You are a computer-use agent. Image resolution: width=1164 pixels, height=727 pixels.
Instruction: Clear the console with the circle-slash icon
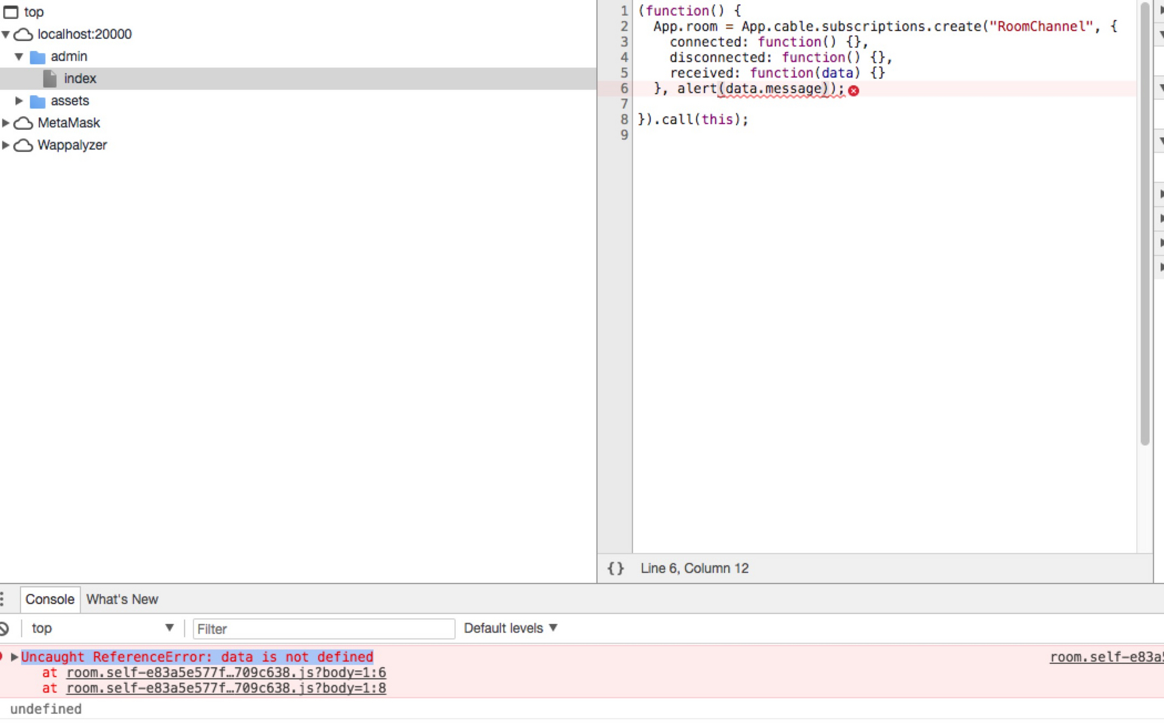pyautogui.click(x=5, y=628)
